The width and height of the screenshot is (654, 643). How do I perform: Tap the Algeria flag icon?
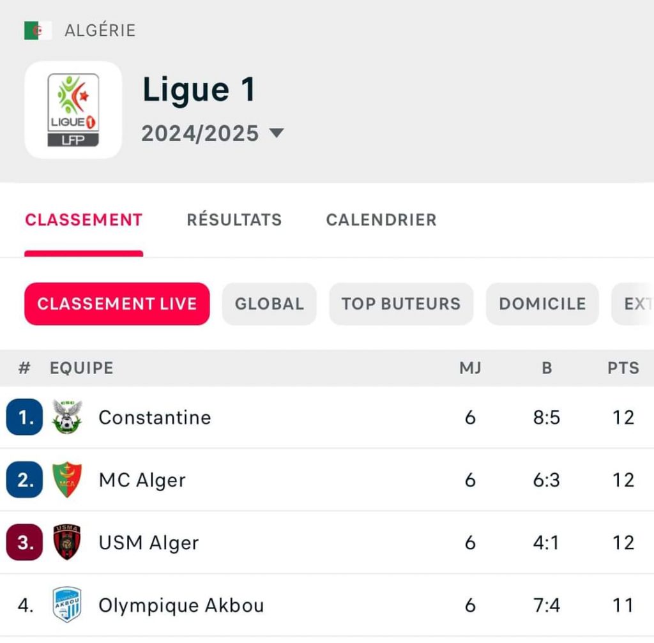38,31
